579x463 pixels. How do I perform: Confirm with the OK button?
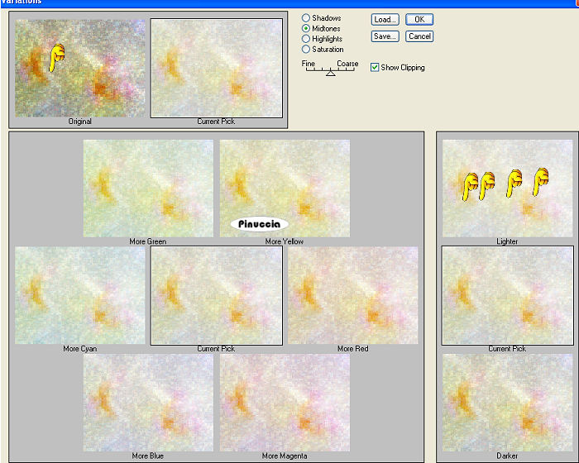[x=419, y=20]
